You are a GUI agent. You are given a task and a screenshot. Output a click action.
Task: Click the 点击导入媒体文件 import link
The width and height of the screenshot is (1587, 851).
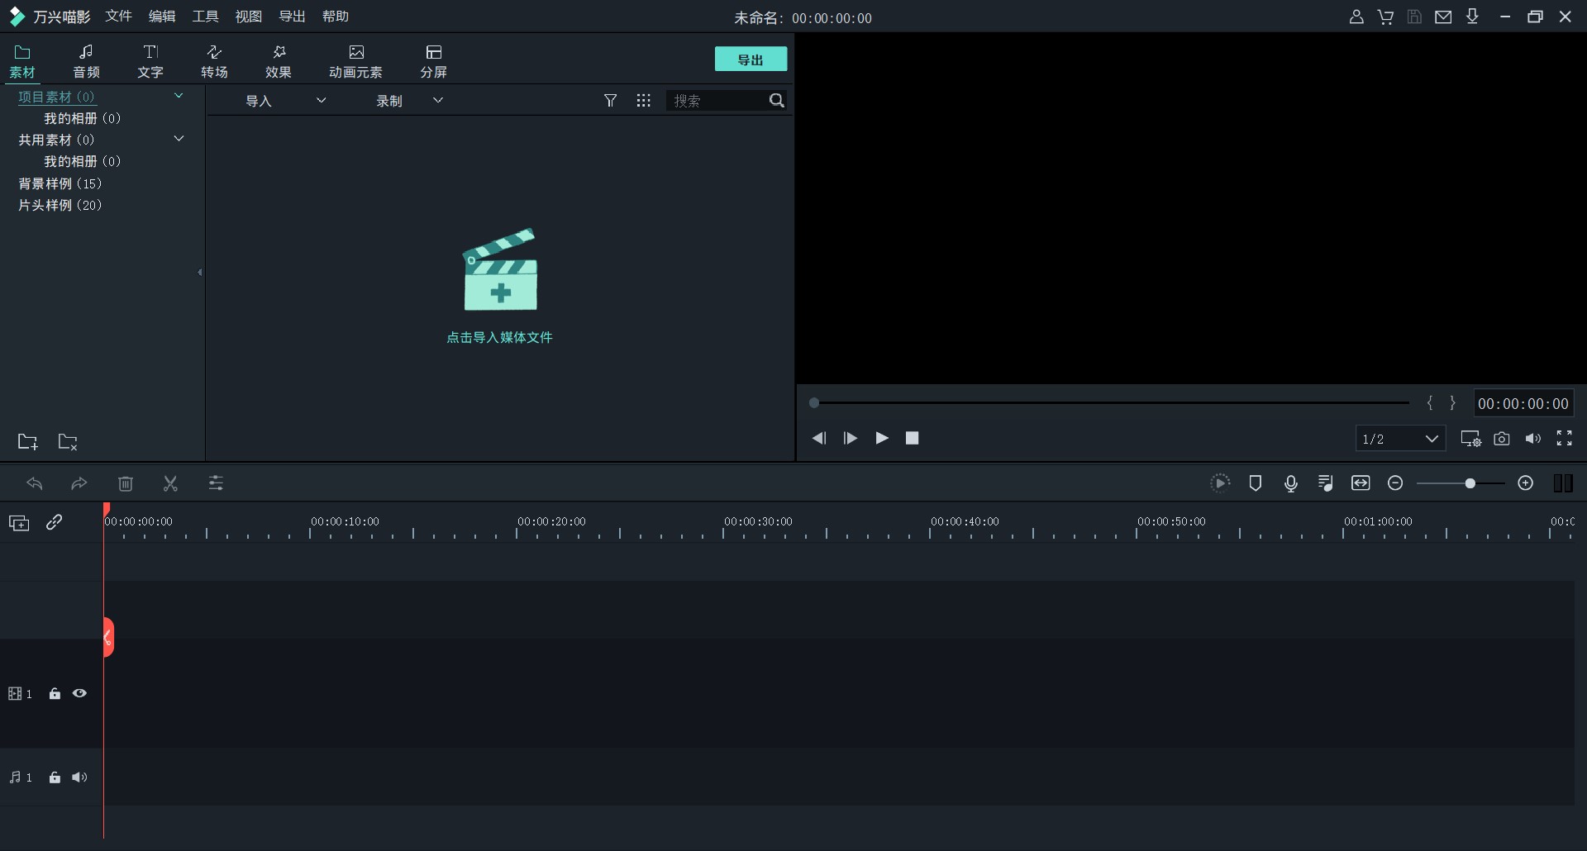[x=499, y=338]
